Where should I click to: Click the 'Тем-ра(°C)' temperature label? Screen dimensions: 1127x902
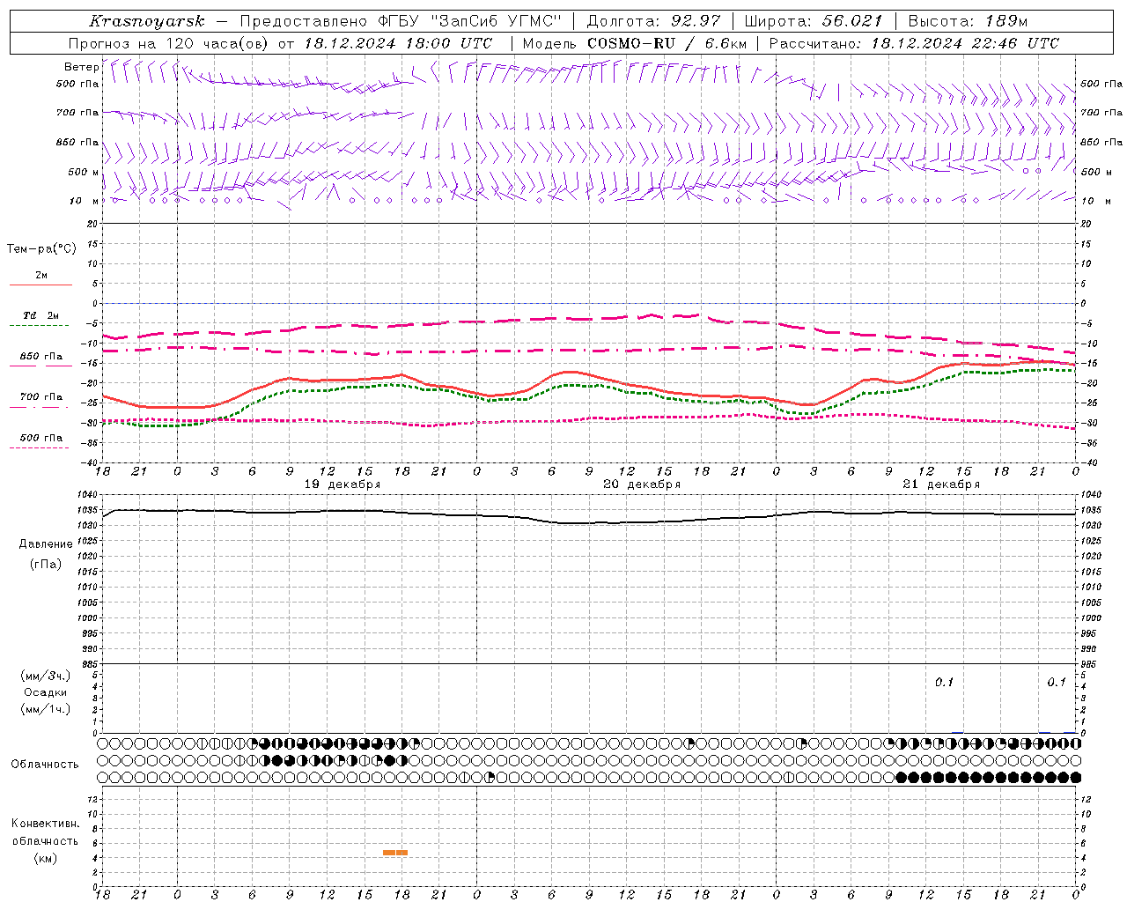click(41, 249)
